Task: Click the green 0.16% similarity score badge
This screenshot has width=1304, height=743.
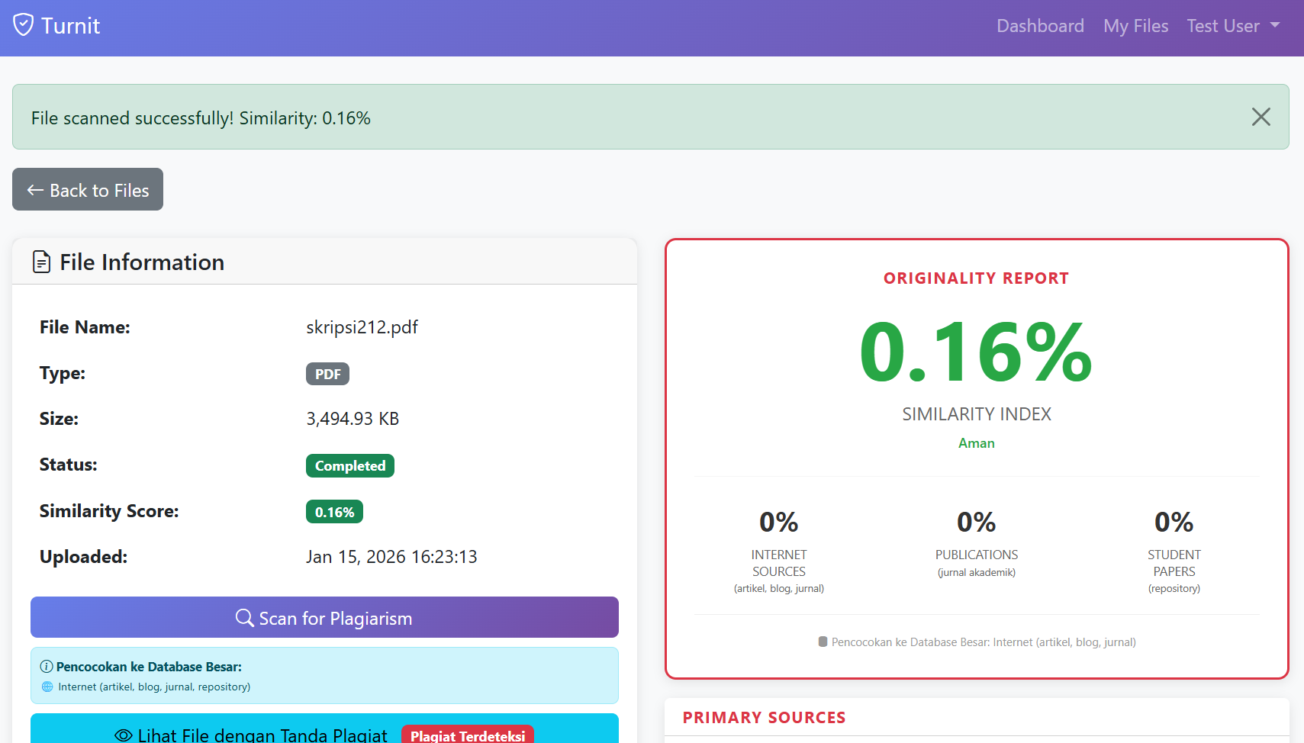Action: (334, 512)
